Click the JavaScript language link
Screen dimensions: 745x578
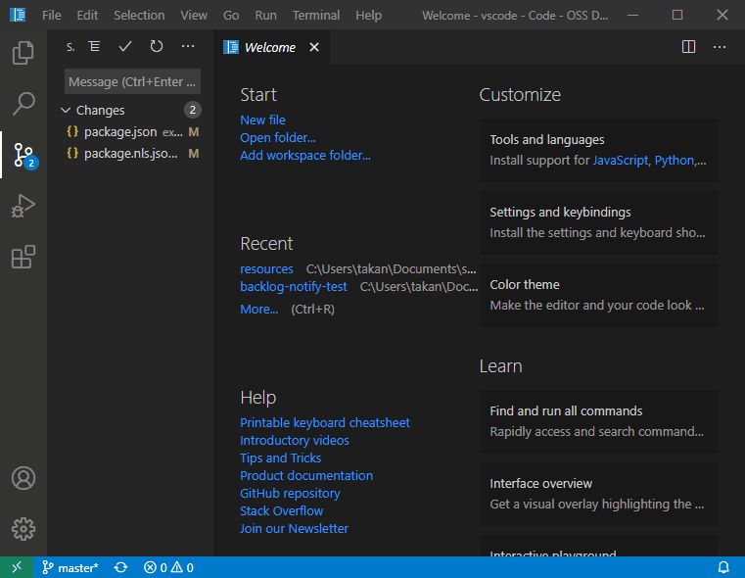620,161
